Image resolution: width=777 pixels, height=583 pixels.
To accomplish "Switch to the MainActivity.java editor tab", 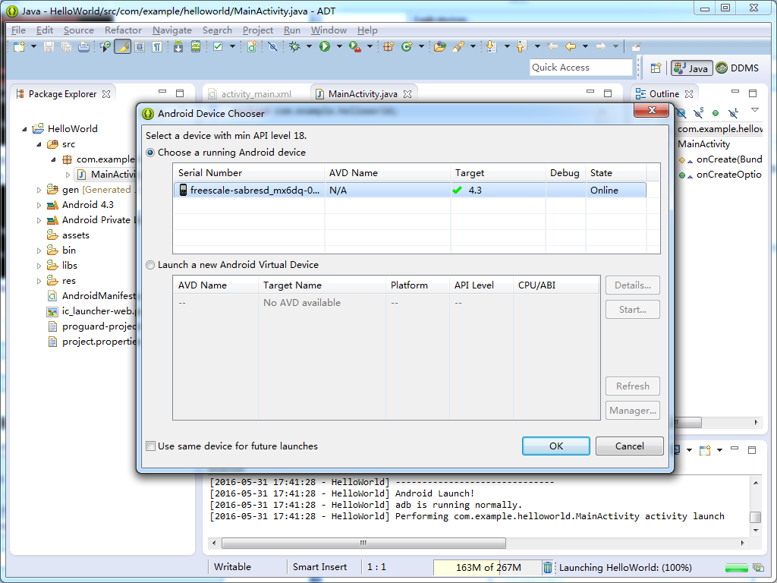I will (363, 94).
